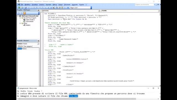Image resolution: width=177 pixels, height=100 pixels.
Task: Switch to the Per categoria properties tab
Action: (28, 46)
